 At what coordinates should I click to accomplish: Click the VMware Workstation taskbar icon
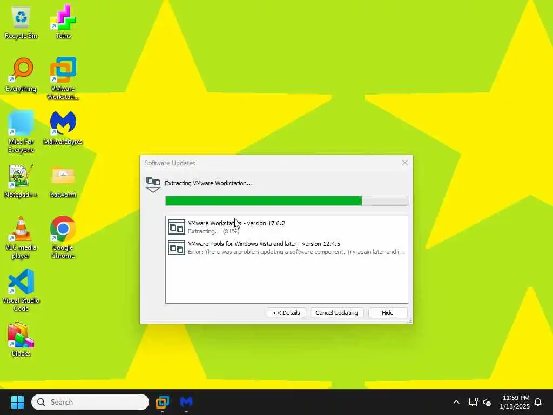click(162, 402)
